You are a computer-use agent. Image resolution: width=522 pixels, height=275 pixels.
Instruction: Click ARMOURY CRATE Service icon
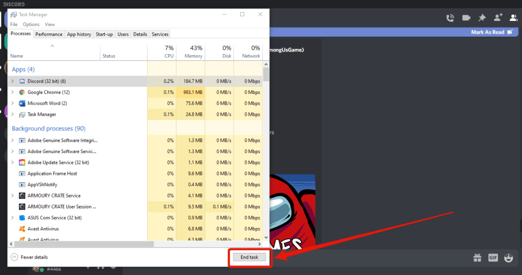(x=22, y=196)
